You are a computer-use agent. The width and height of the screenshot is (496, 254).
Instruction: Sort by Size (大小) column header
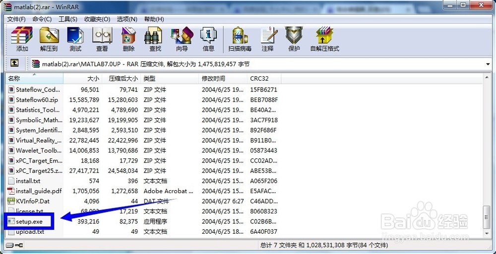(x=83, y=78)
